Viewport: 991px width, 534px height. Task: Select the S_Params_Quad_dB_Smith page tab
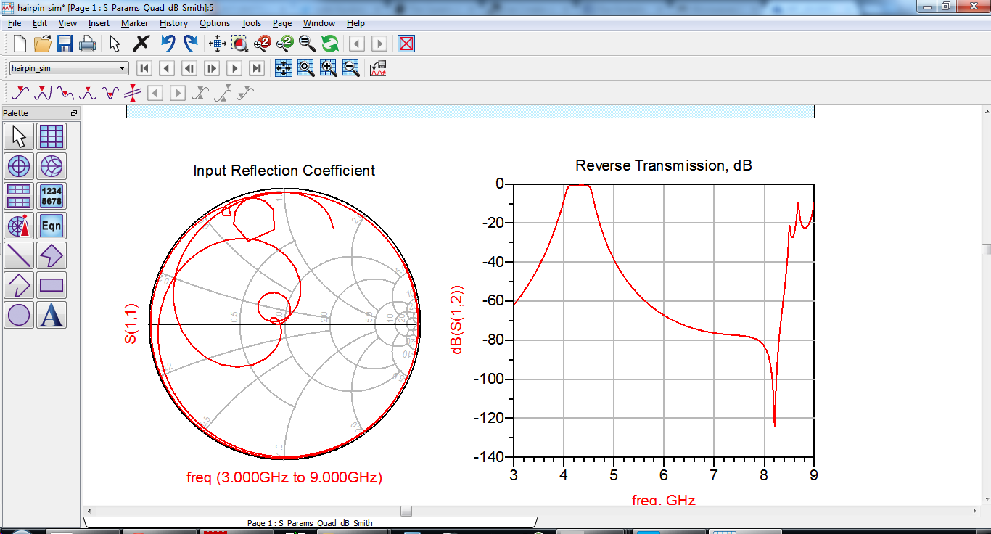pyautogui.click(x=310, y=522)
